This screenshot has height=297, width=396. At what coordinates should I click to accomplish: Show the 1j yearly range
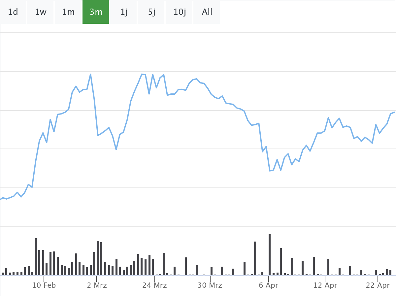click(124, 12)
